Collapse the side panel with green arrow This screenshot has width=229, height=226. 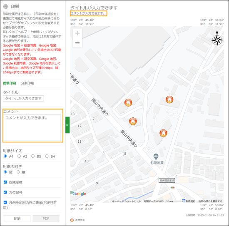[67, 125]
